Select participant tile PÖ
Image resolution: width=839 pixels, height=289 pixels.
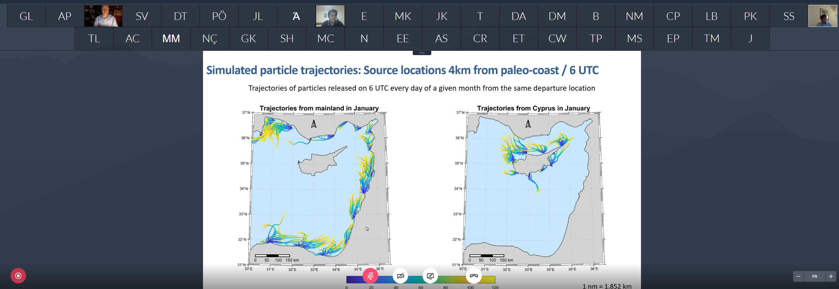(x=219, y=16)
